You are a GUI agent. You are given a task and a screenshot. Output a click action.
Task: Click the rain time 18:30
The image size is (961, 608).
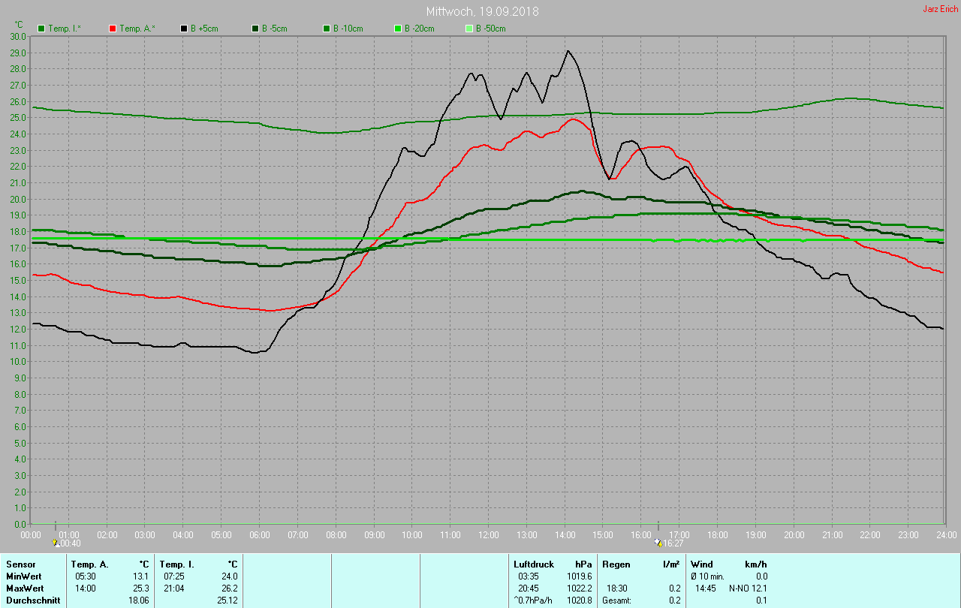(617, 588)
